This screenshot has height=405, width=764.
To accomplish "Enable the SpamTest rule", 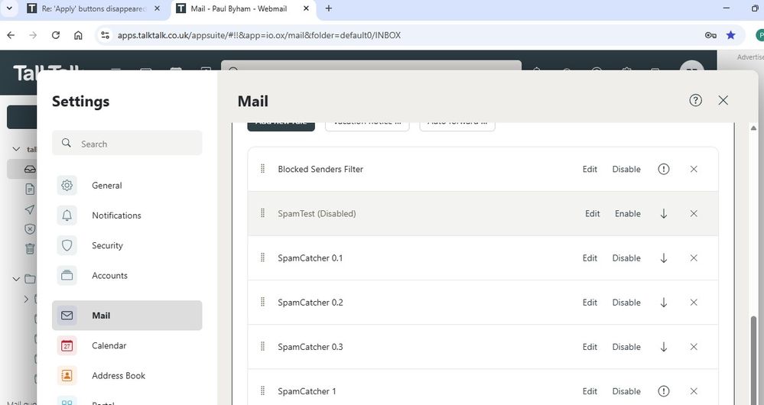I will pos(627,214).
